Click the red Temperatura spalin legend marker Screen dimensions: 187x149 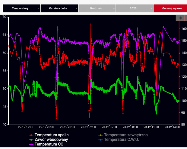coord(31,135)
